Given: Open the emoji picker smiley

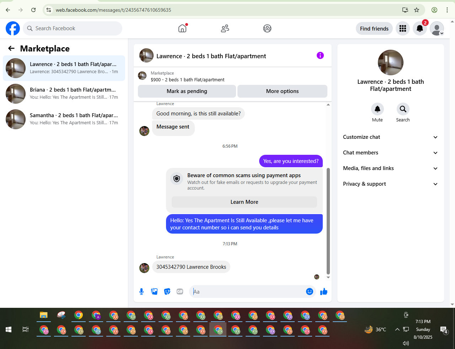Looking at the screenshot, I should click(x=310, y=291).
